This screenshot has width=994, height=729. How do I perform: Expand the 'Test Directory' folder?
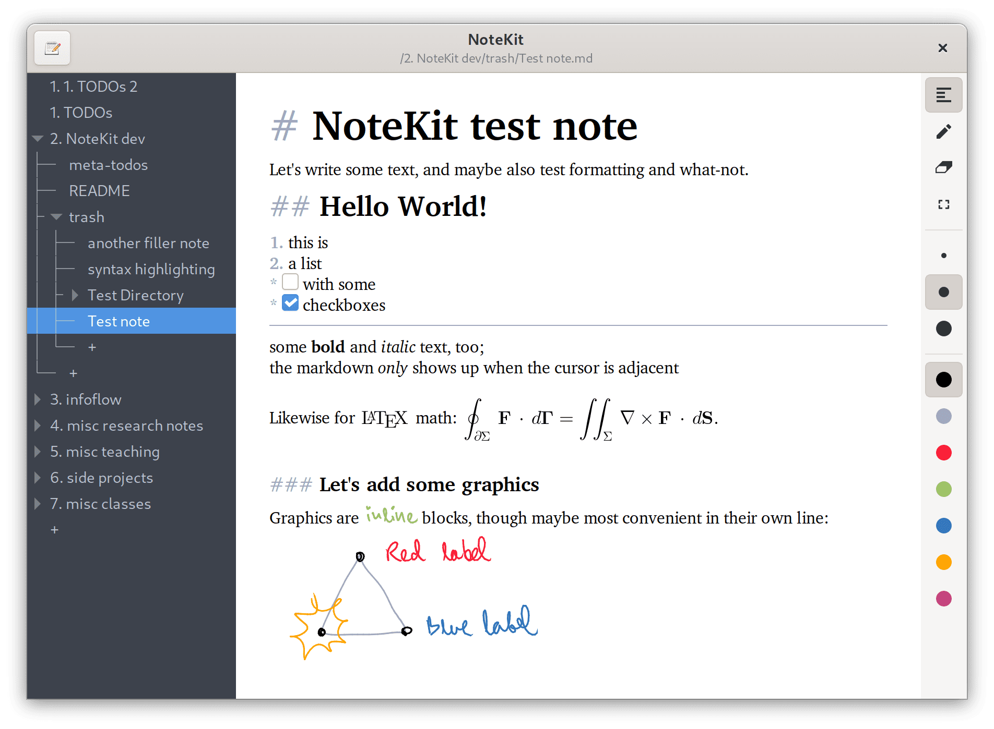(75, 295)
